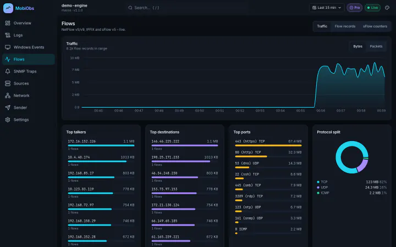Viewport: 396px width, 247px height.
Task: Click the 445 (smb) TCP port row
Action: click(268, 187)
